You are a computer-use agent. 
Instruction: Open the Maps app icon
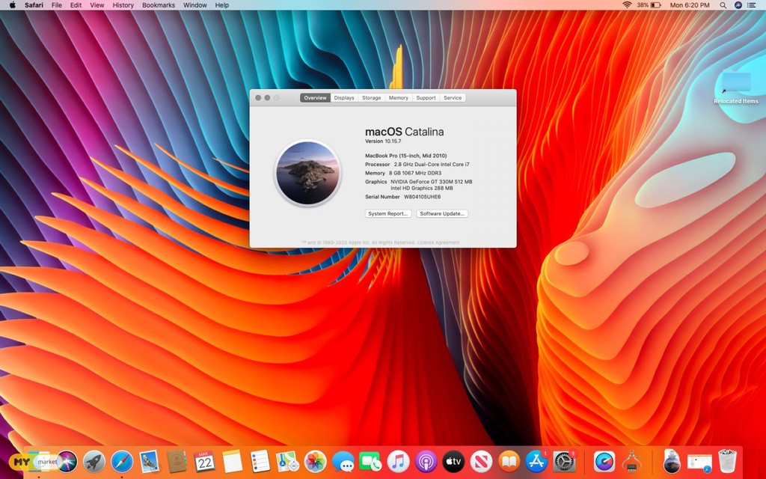pos(287,461)
